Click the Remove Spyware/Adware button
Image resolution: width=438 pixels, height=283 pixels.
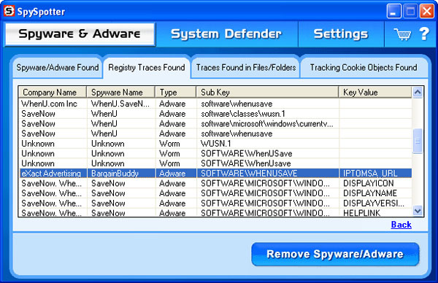[335, 254]
